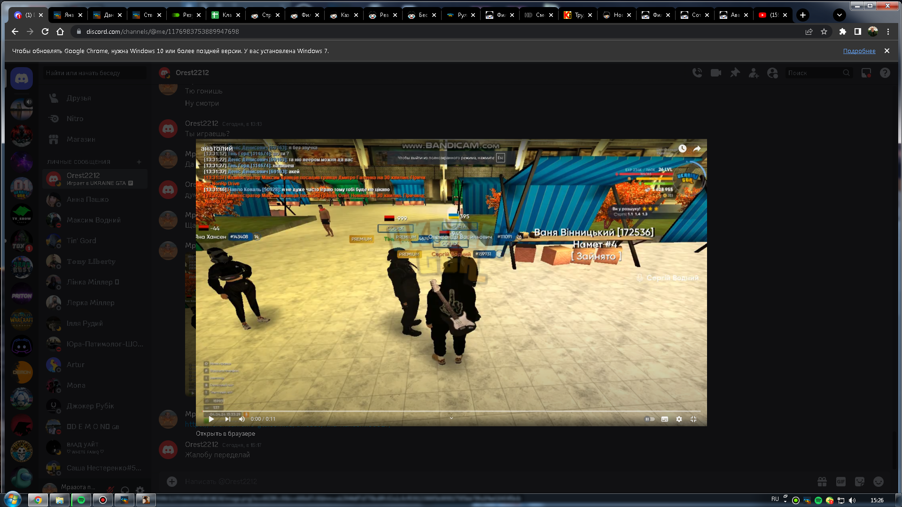Open the Discord inbox icon
This screenshot has width=902, height=507.
point(866,73)
